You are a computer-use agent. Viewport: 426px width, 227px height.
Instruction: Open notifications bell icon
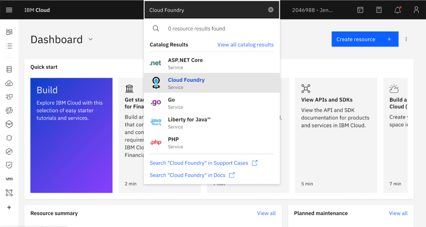pyautogui.click(x=397, y=10)
